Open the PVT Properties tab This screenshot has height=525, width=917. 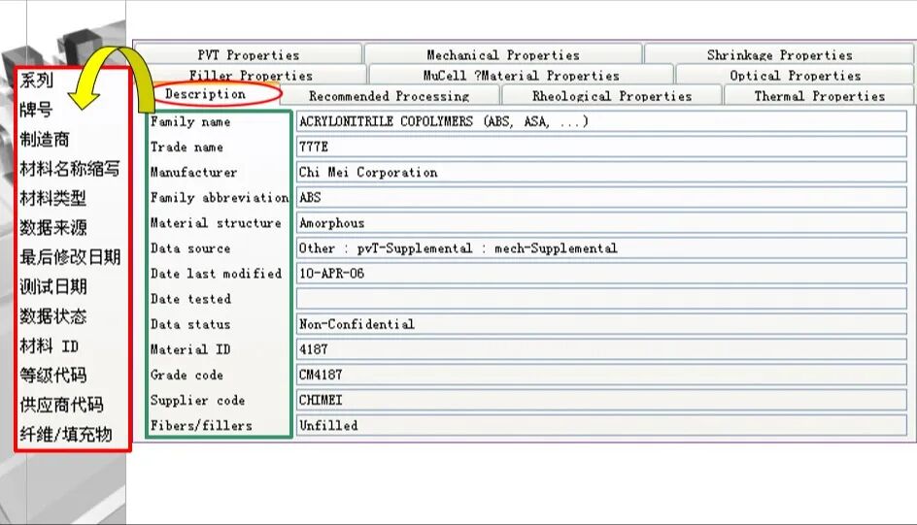(x=248, y=55)
